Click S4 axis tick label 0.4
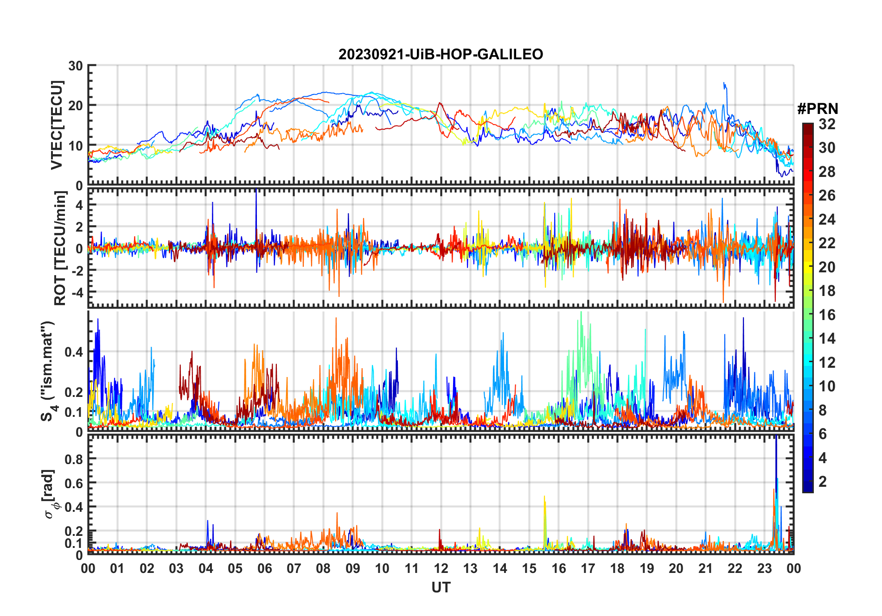 (74, 352)
